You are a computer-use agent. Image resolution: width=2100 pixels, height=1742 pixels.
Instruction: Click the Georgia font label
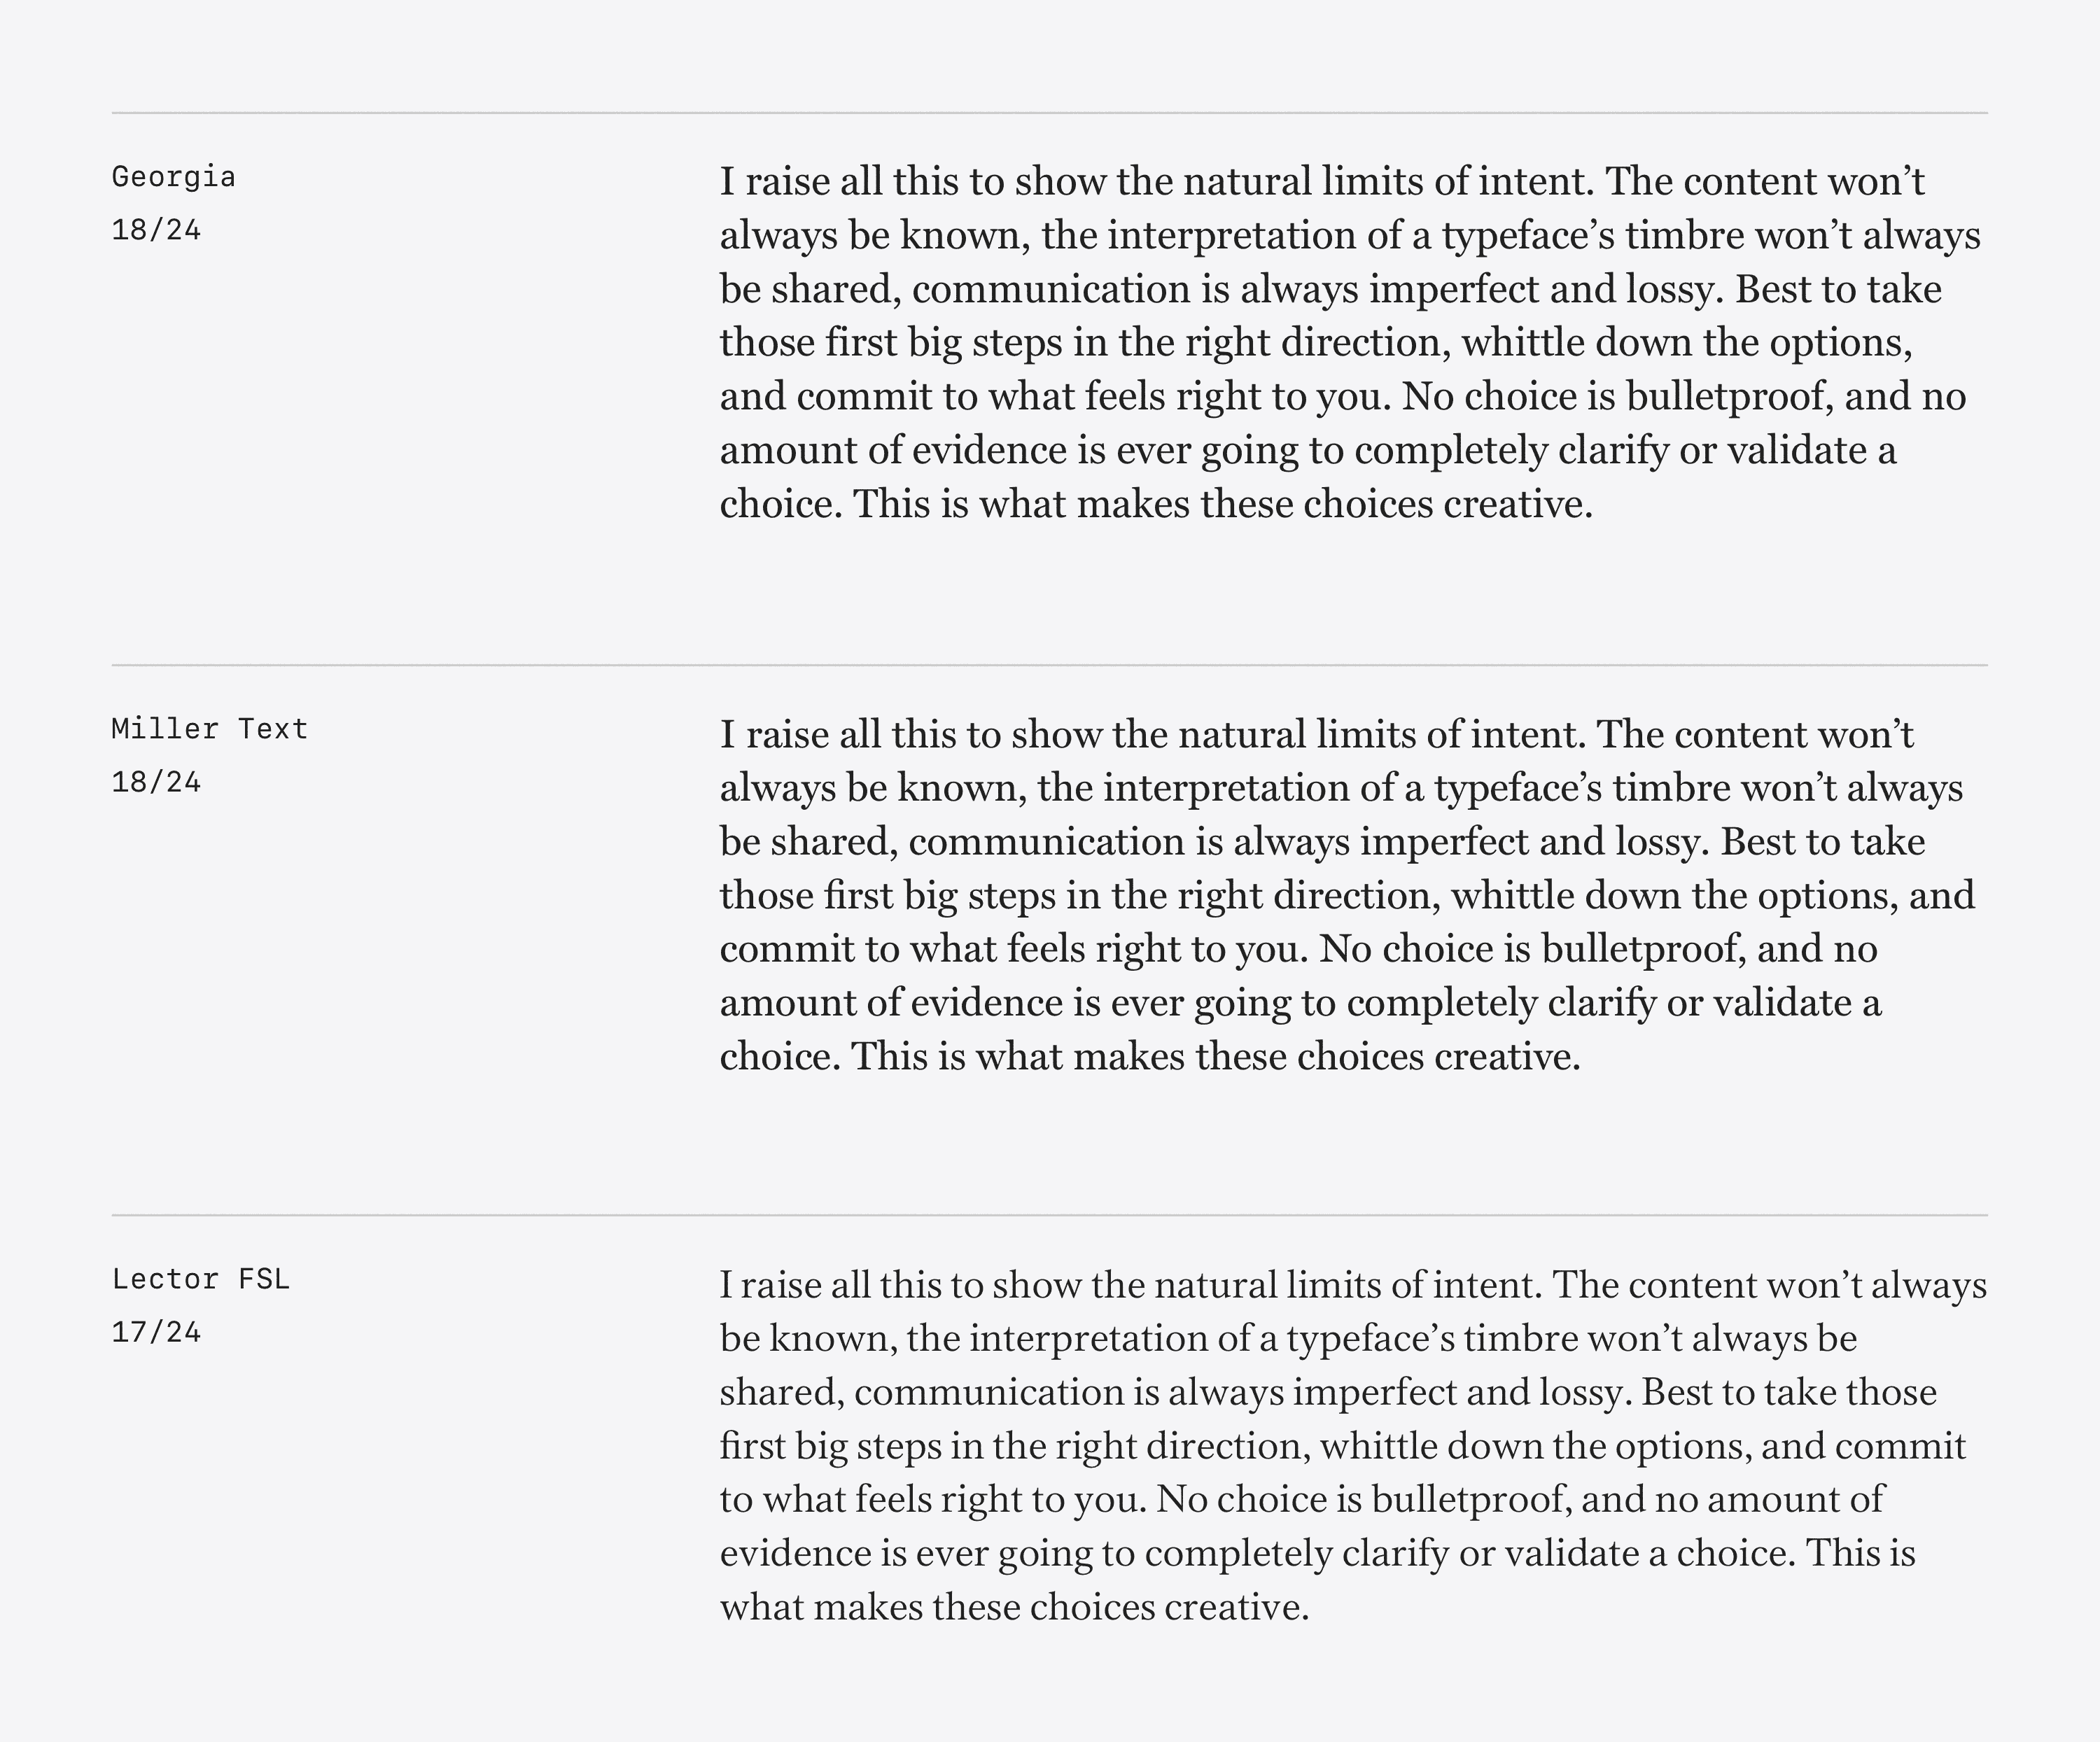click(x=173, y=177)
